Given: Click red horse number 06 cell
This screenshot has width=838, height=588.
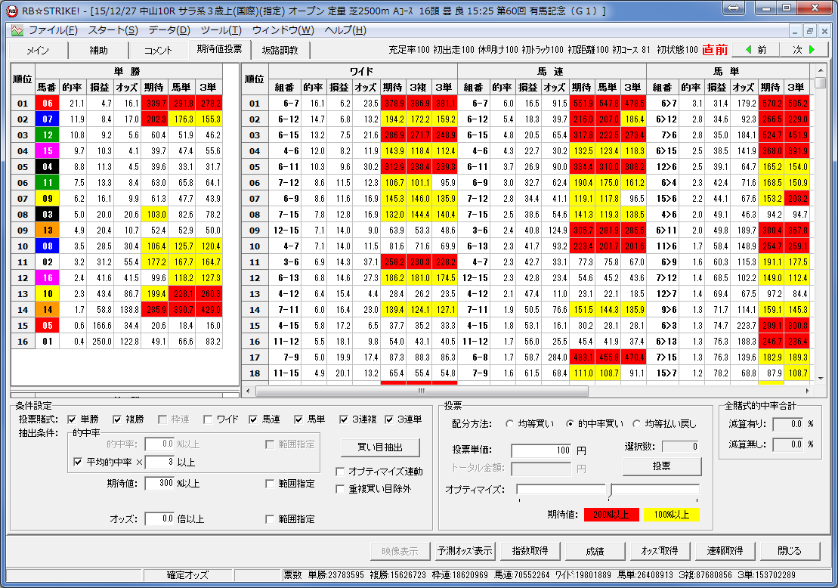Looking at the screenshot, I should pyautogui.click(x=47, y=104).
